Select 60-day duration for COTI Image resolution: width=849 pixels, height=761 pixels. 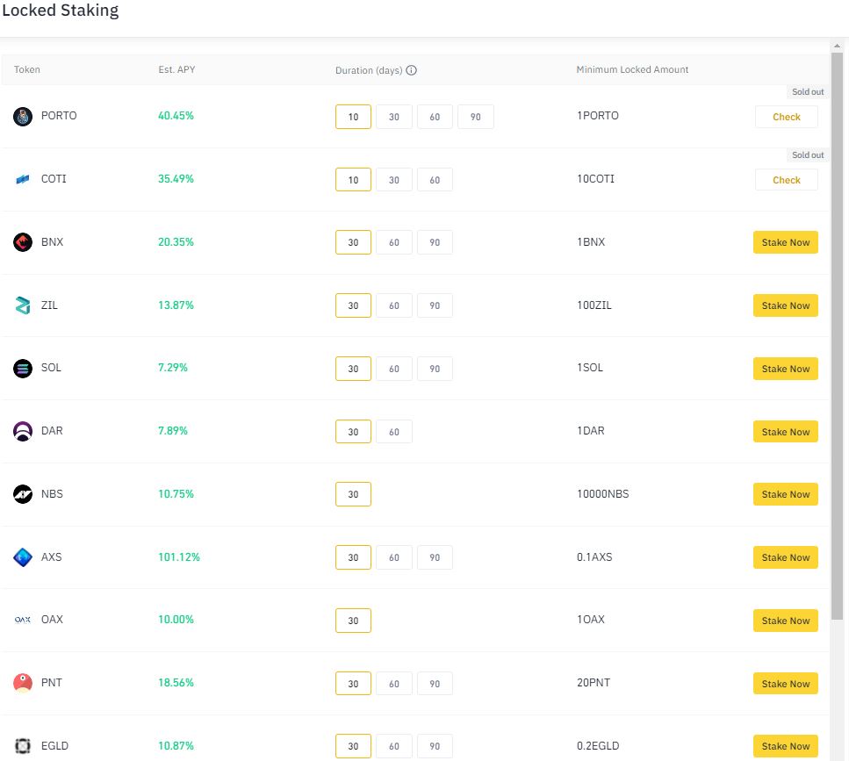point(435,180)
